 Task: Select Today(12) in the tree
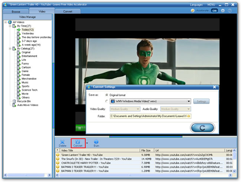pos(27,30)
